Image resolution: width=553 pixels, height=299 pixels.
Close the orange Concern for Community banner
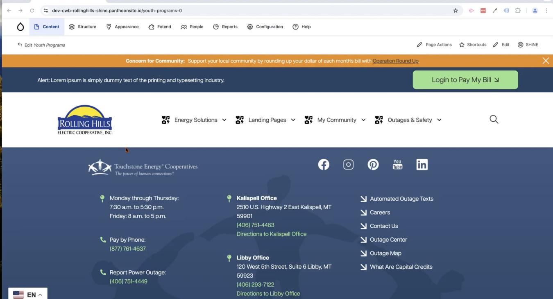tap(546, 61)
